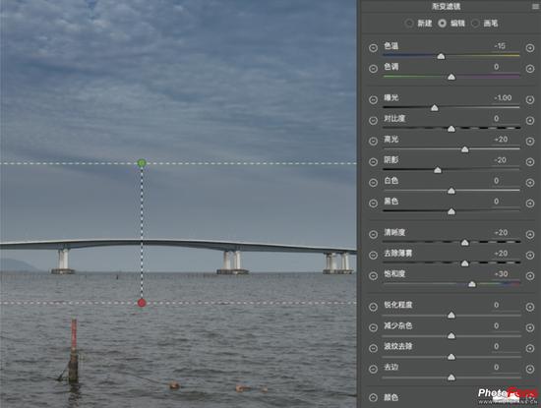
Task: Click the minus icon for 波纹去除
Action: pyautogui.click(x=373, y=348)
